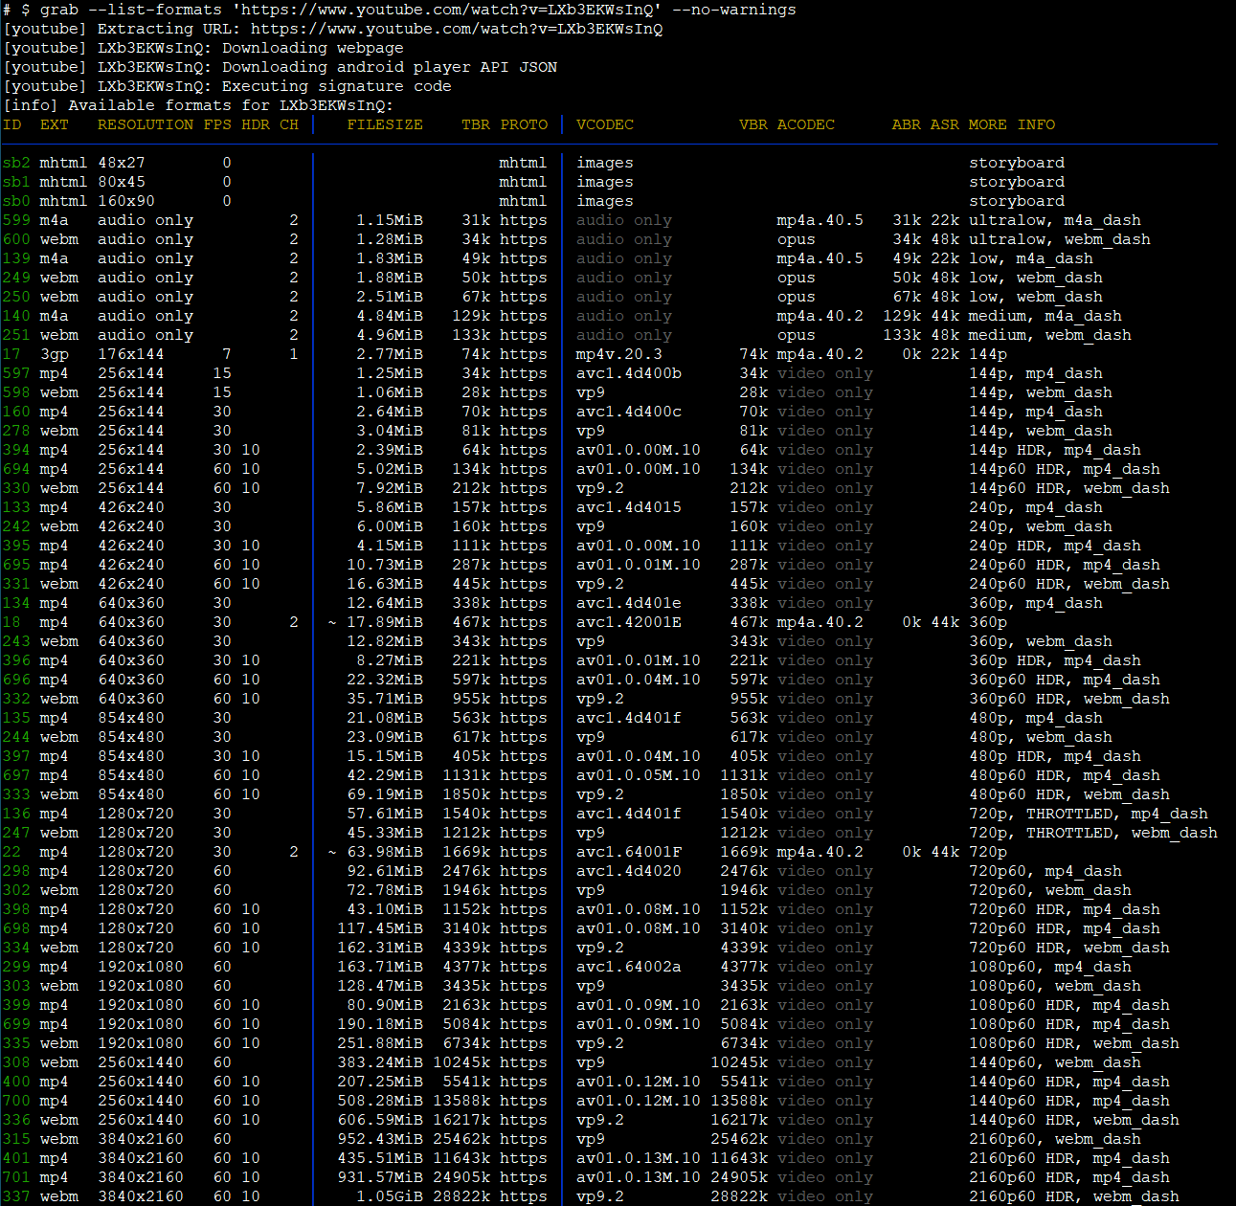Click the ACODEC column header
Viewport: 1236px width, 1206px height.
[x=806, y=124]
